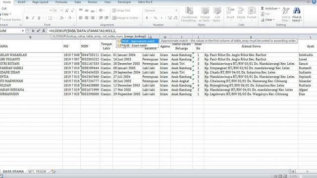This screenshot has width=317, height=178.
Task: Open the Insert ribbon tab
Action: coord(21,2)
